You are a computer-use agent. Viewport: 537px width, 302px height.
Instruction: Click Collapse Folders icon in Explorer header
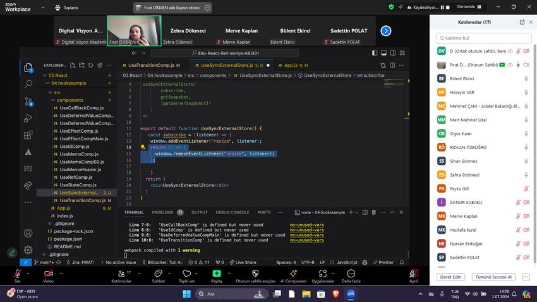[x=100, y=65]
